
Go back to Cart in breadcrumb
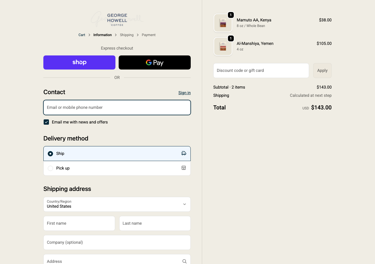(x=82, y=35)
